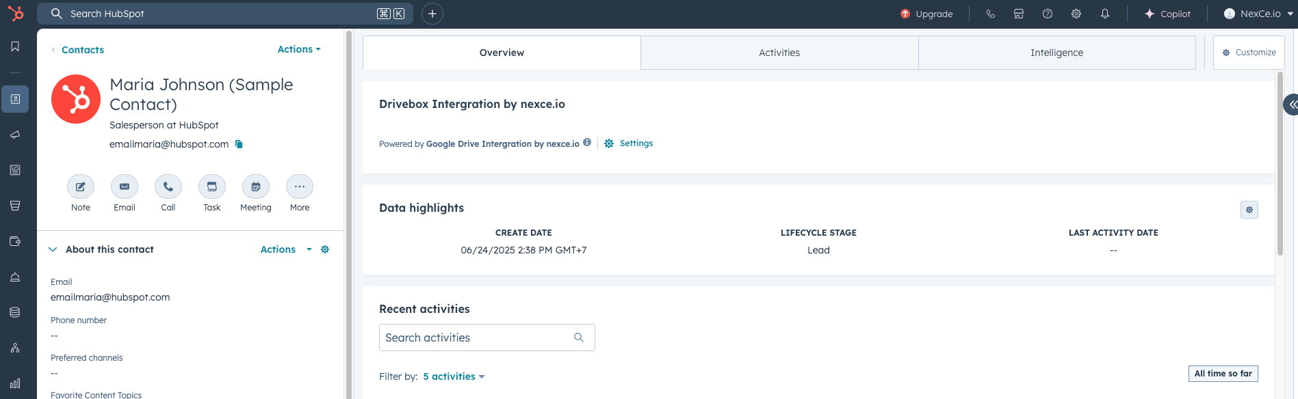Open the Help question mark icon
The image size is (1298, 399).
pyautogui.click(x=1048, y=14)
